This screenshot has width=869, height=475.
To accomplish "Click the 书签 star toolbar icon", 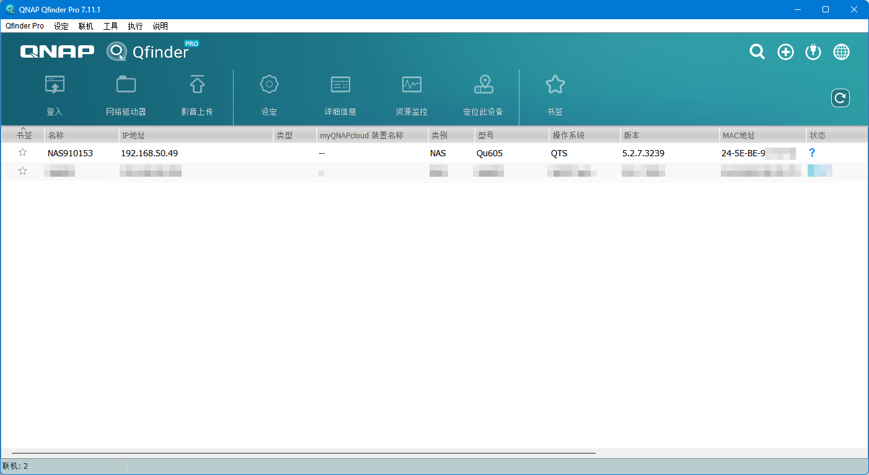I will tap(555, 85).
